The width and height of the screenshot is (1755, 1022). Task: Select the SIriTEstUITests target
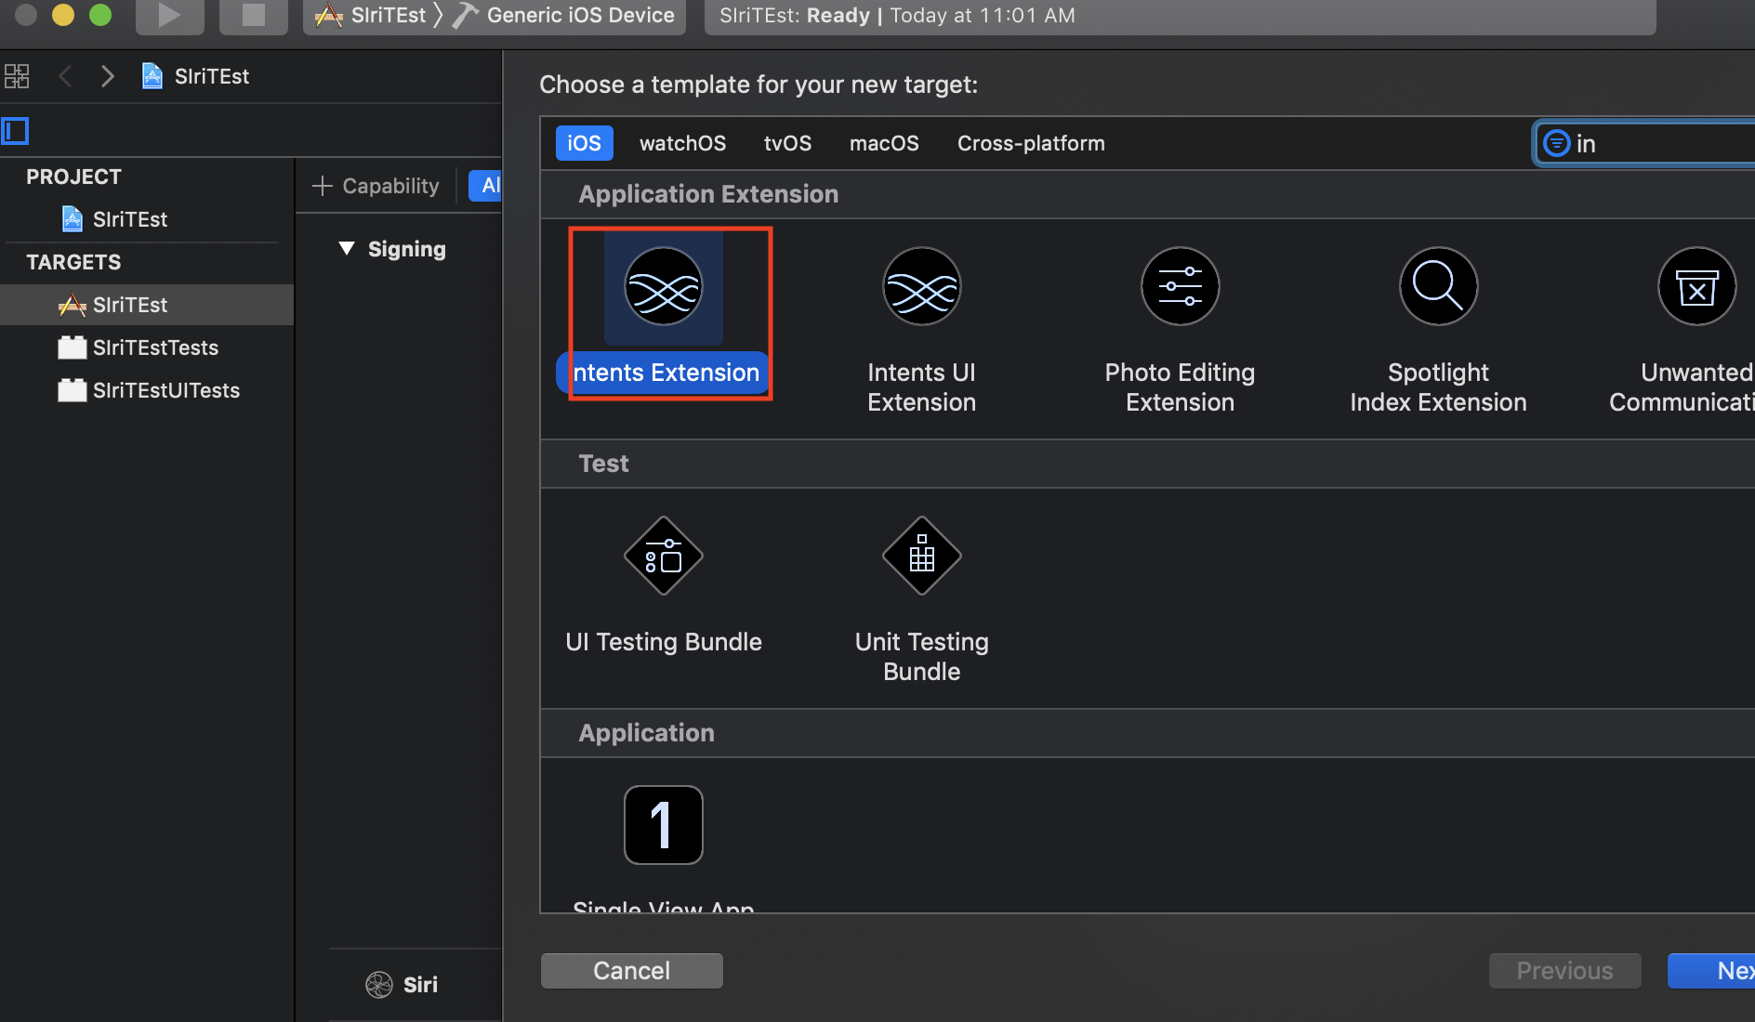(147, 390)
